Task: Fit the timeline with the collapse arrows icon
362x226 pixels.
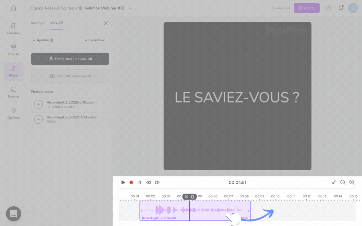Action: tap(334, 182)
